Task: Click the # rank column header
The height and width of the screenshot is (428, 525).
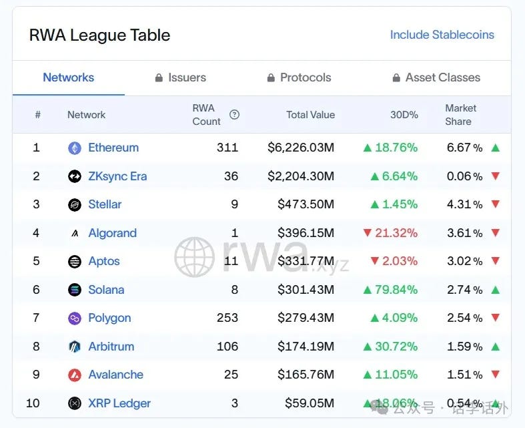Action: pos(38,115)
